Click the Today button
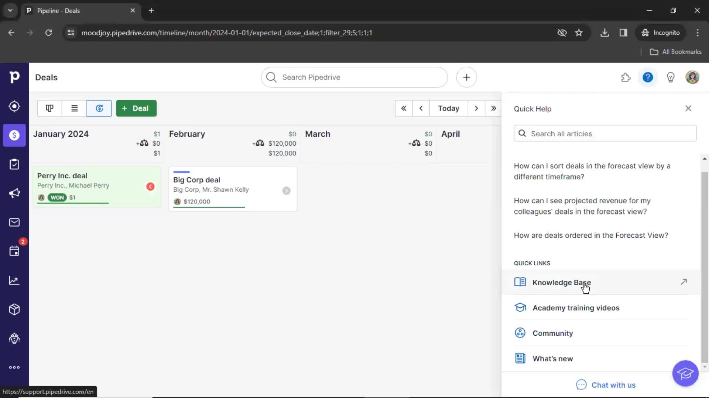The image size is (709, 398). (449, 108)
